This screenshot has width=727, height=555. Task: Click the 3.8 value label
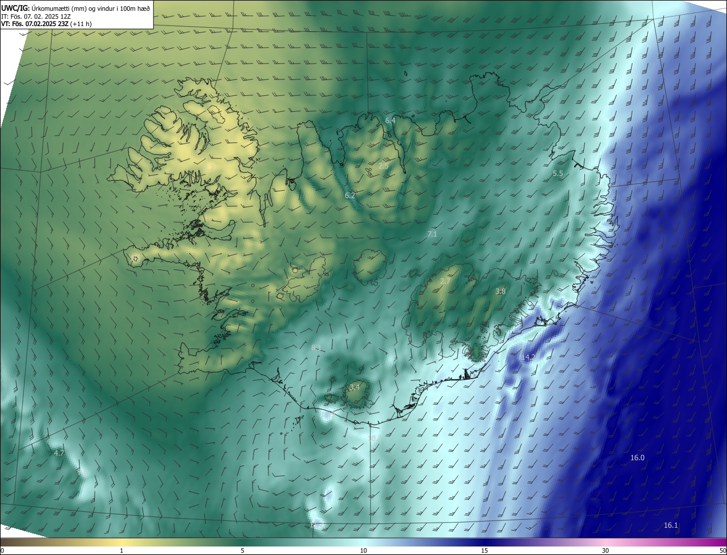[500, 291]
